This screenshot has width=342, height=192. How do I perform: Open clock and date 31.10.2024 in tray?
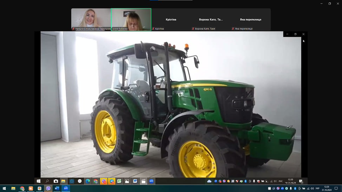pyautogui.click(x=327, y=188)
